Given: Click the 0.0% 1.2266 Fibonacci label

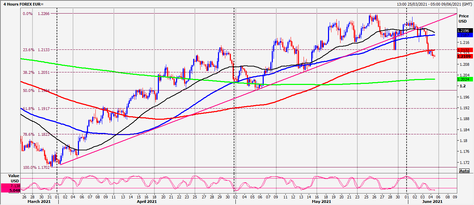Looking at the screenshot, I should 36,14.
